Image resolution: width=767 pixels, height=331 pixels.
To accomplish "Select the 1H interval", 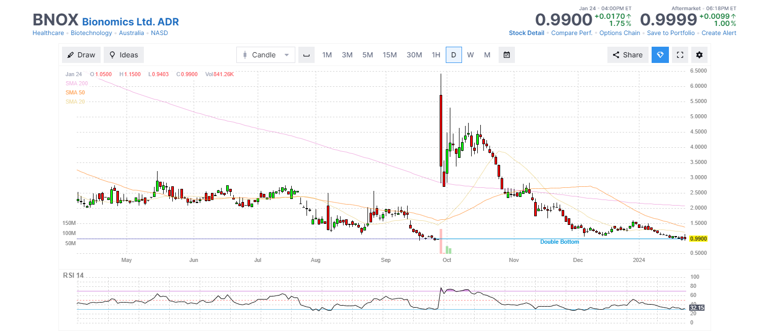I will click(436, 55).
